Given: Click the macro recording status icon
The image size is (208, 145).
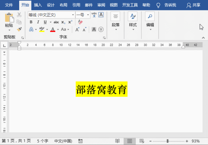Looking at the screenshot, I should coord(80,141).
